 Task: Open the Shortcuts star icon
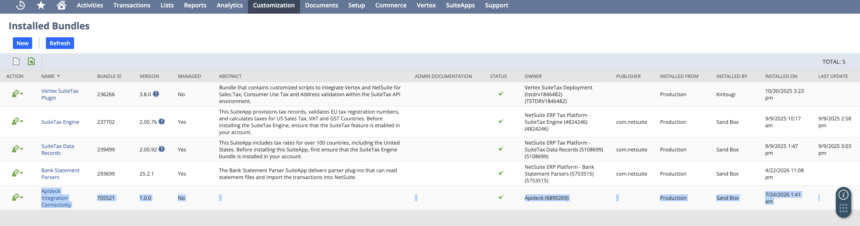click(x=41, y=5)
